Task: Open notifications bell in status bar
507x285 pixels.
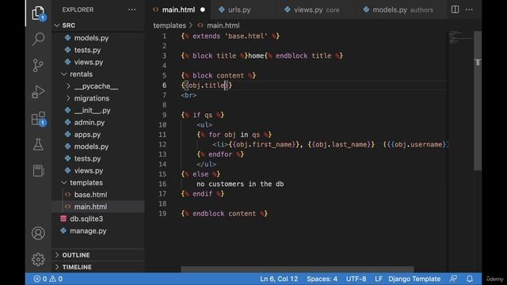Action: click(470, 279)
